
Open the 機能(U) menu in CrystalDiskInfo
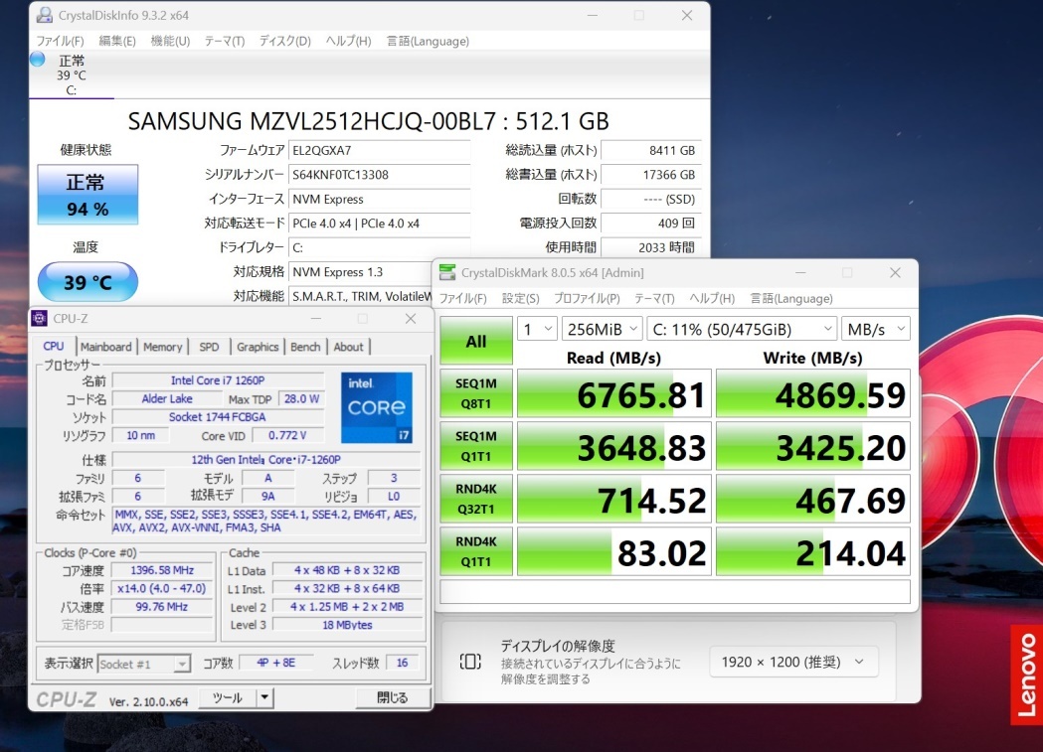[170, 41]
